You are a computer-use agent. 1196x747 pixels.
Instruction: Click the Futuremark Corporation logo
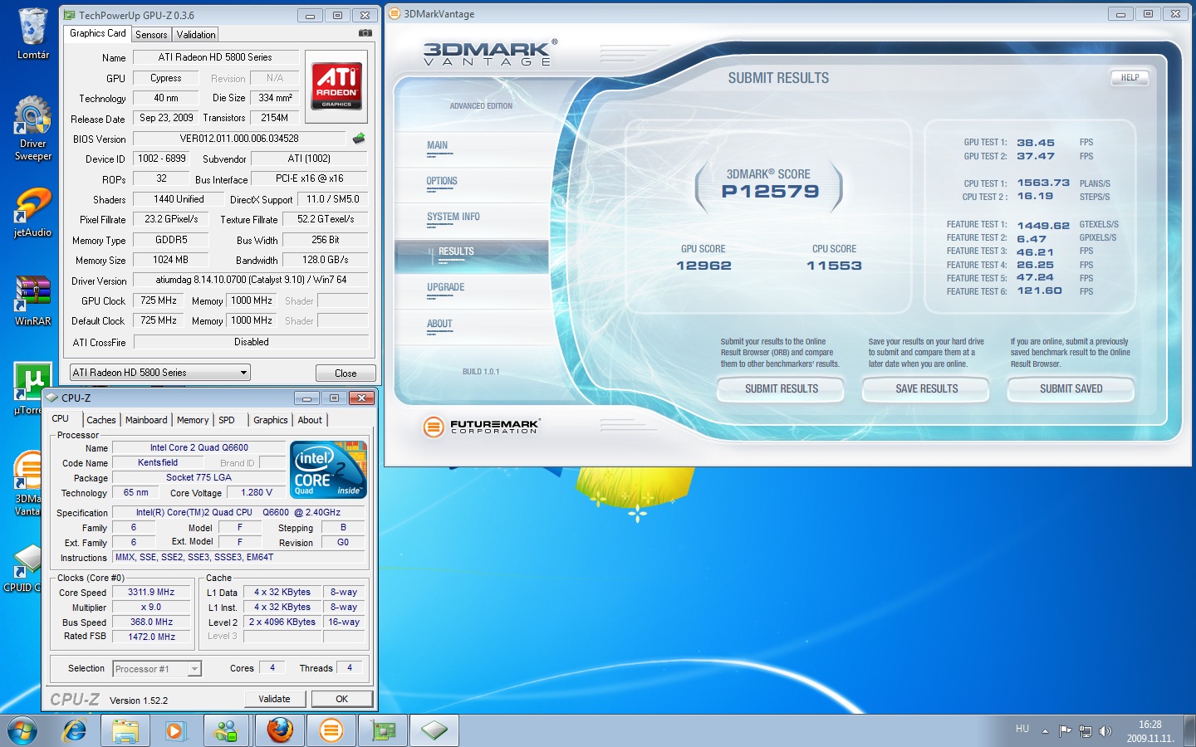[x=482, y=427]
